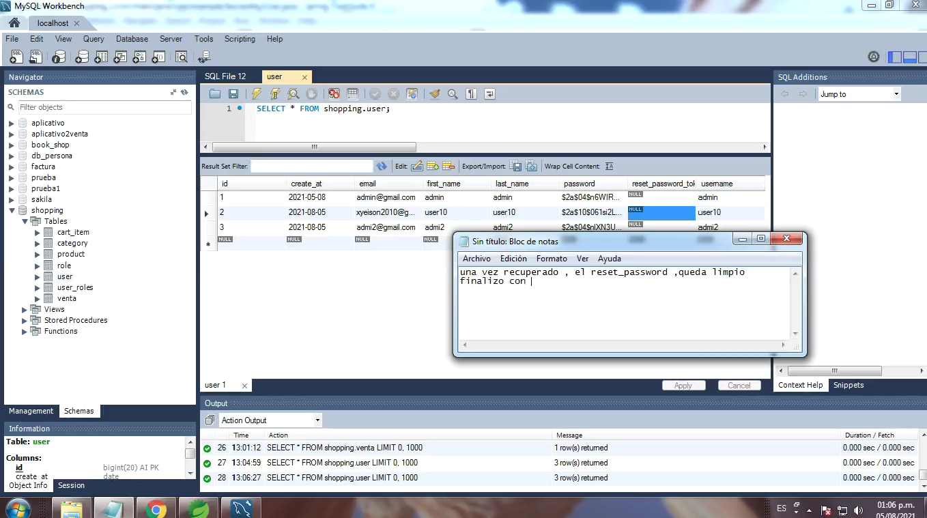The image size is (927, 518).
Task: Expand the aplicativo schema
Action: pos(12,123)
